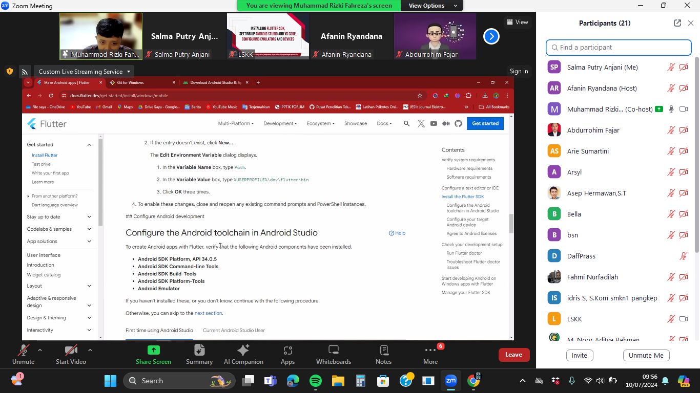The image size is (700, 393).
Task: Click the Flutter sidebar scrollbar
Action: (x=100, y=182)
